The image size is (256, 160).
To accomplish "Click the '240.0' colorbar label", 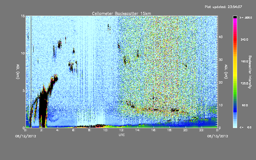I will pyautogui.click(x=244, y=40).
